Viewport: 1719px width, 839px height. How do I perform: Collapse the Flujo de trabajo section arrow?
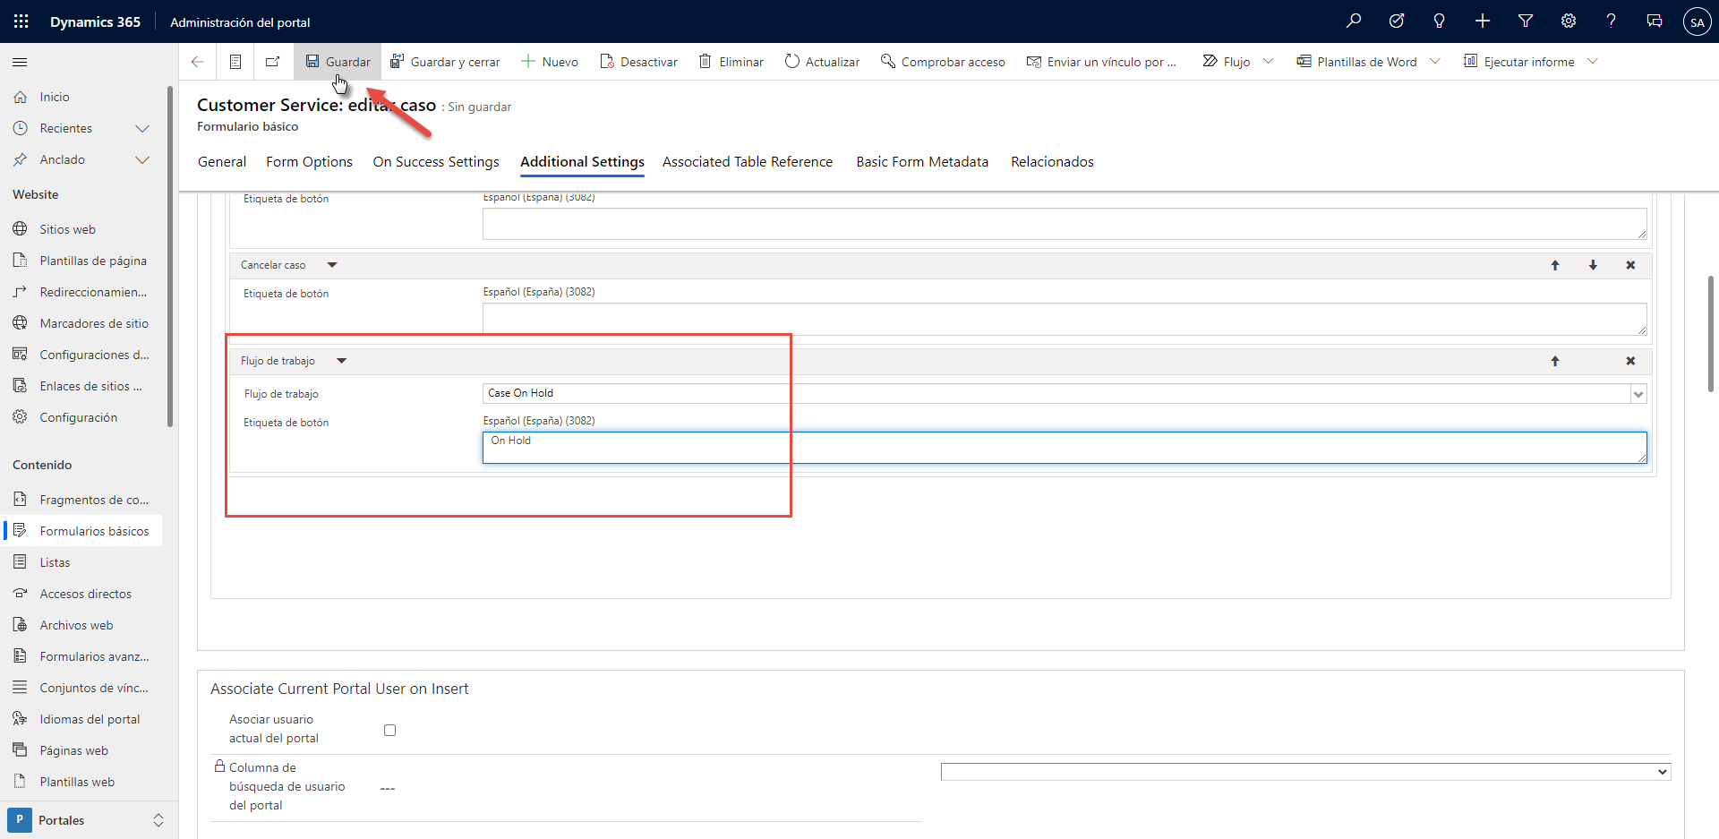(341, 361)
